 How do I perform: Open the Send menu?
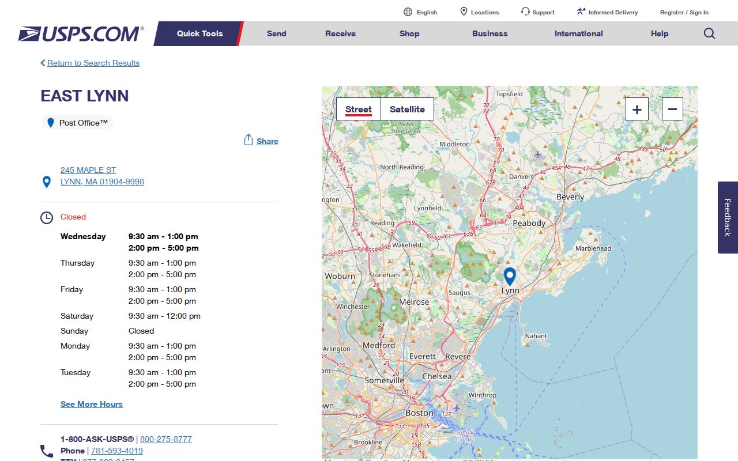[x=277, y=33]
